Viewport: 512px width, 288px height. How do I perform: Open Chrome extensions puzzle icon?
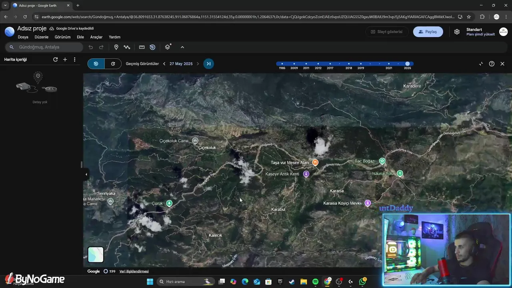click(482, 17)
